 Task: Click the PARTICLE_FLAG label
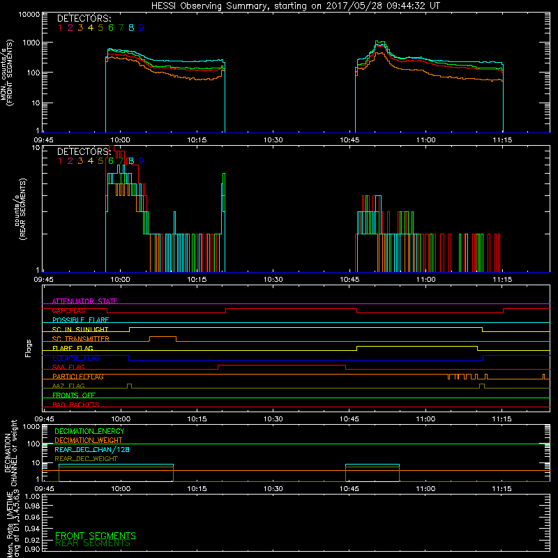[x=78, y=377]
